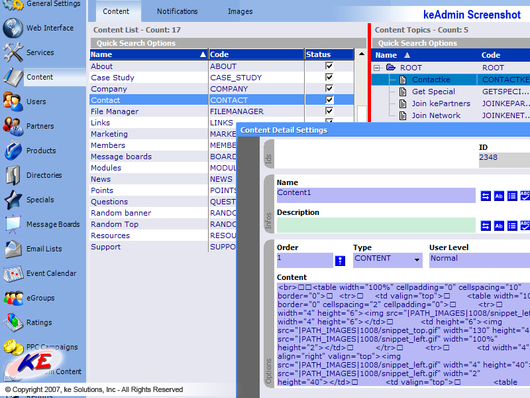Click the User Level field showing Normal

[x=480, y=260]
